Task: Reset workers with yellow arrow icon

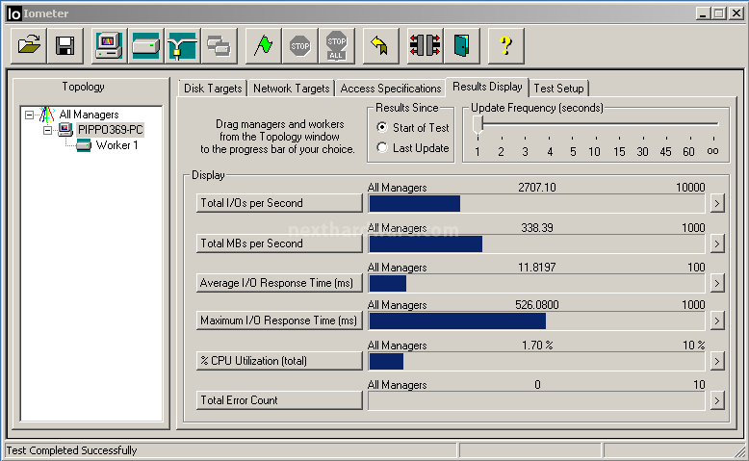Action: (380, 46)
